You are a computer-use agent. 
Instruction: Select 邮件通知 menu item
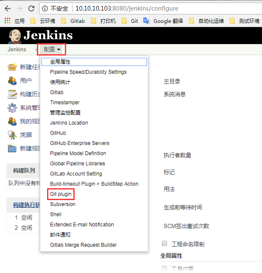[x=60, y=235]
